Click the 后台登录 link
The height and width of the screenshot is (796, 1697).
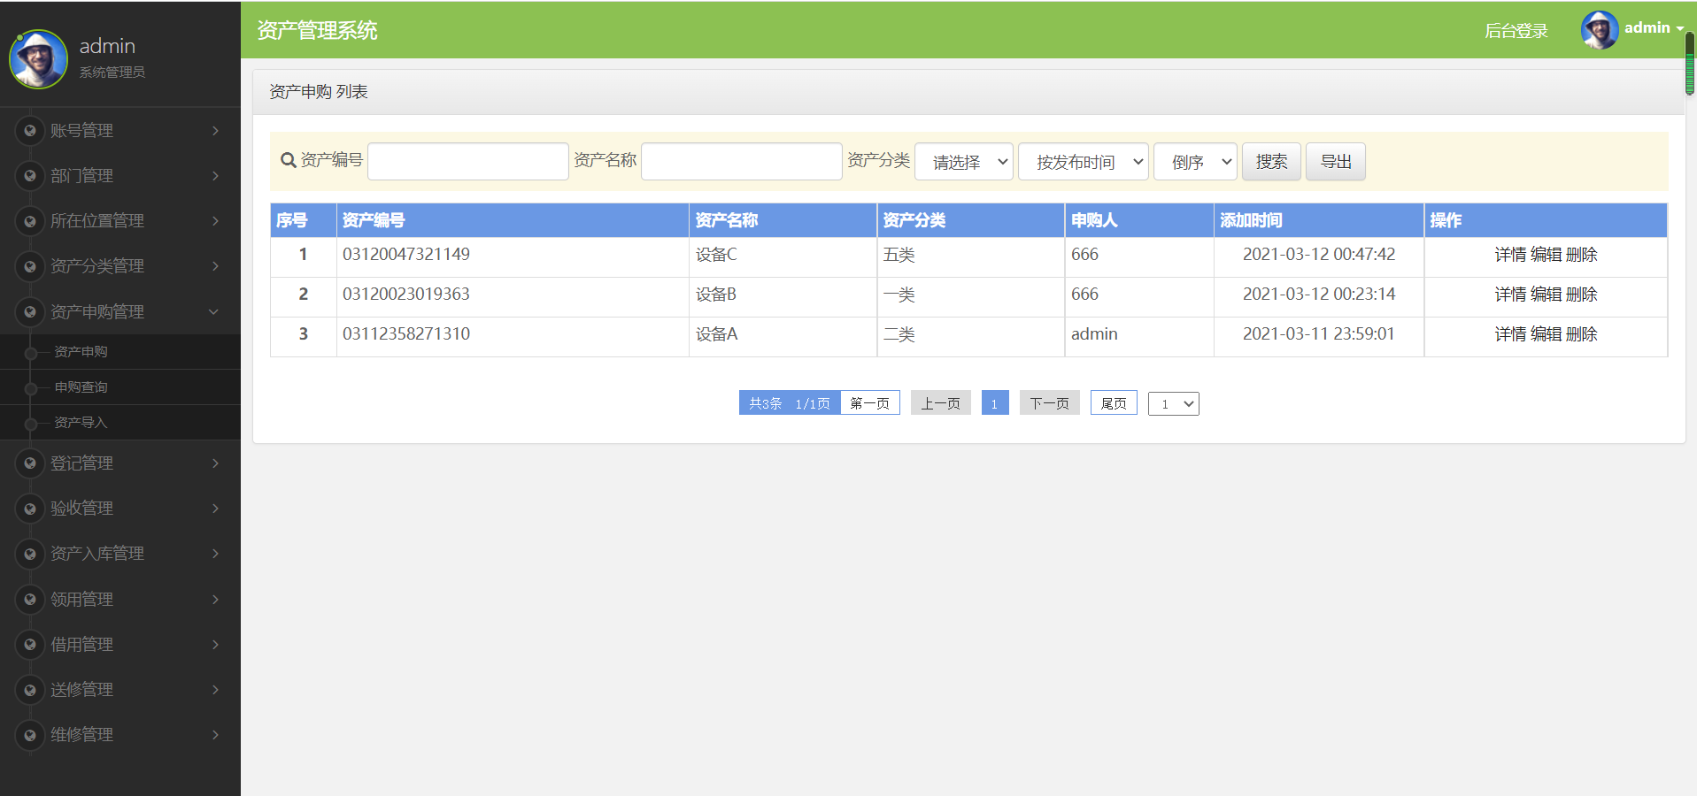tap(1516, 31)
